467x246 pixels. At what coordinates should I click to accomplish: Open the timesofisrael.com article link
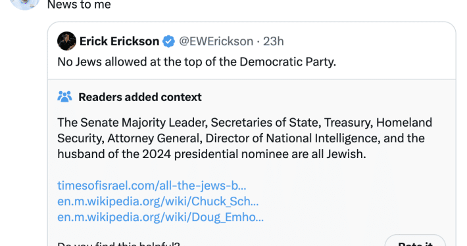(x=151, y=186)
